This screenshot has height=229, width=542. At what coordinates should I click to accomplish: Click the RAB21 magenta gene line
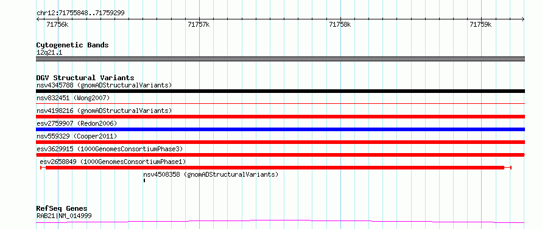click(280, 222)
